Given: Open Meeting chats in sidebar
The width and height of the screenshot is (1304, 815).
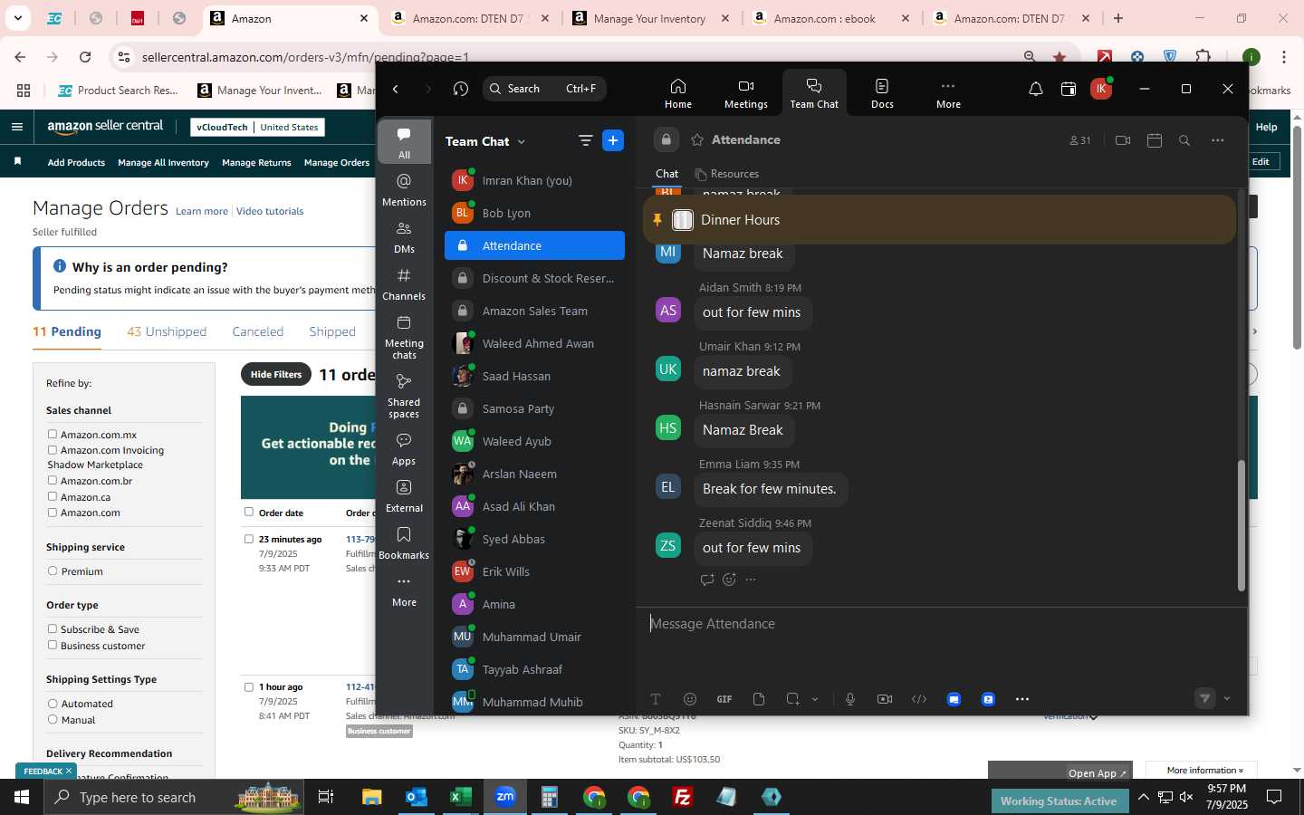Looking at the screenshot, I should (x=404, y=336).
